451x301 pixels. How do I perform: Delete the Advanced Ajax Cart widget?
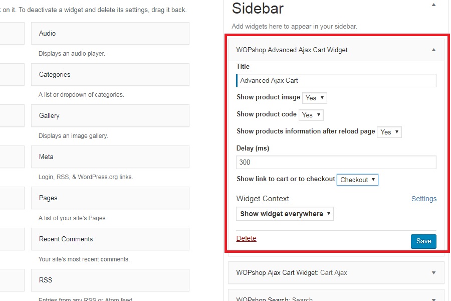(246, 238)
